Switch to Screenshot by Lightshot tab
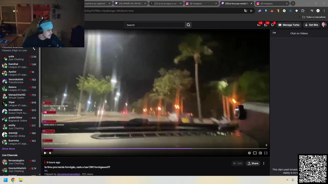 click(x=99, y=4)
